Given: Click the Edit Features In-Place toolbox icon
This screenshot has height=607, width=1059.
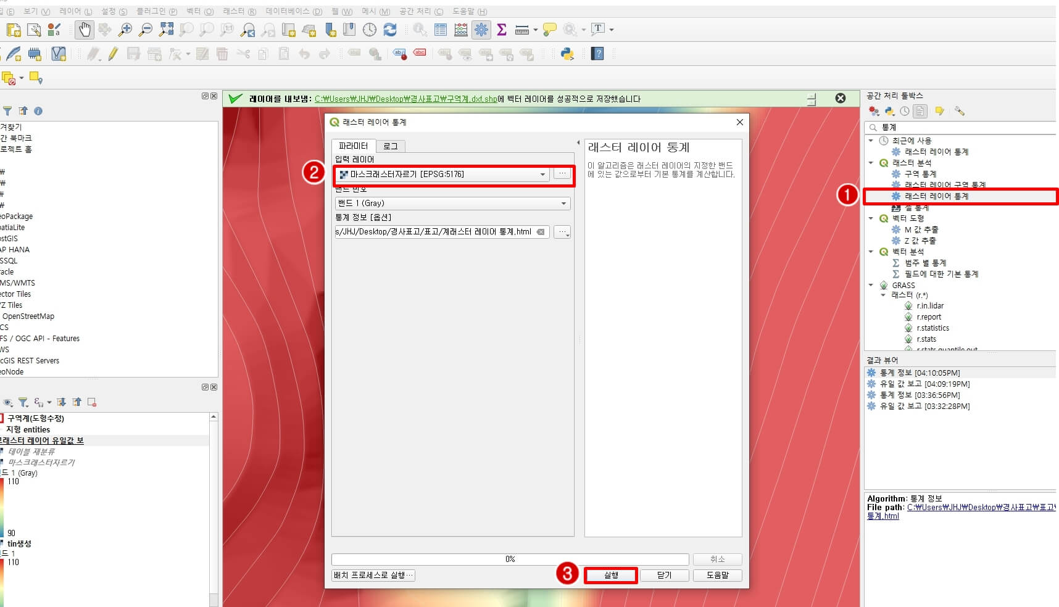Looking at the screenshot, I should [x=939, y=111].
